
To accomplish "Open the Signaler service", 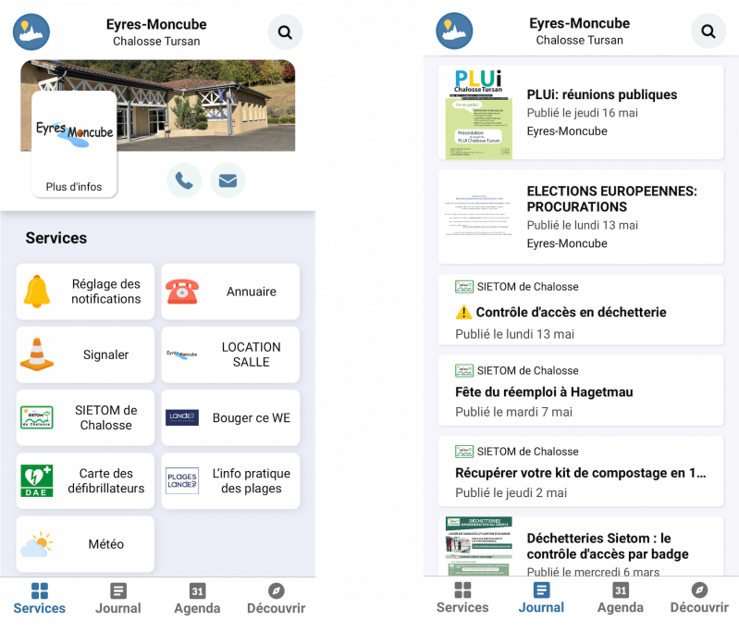I will pos(85,354).
